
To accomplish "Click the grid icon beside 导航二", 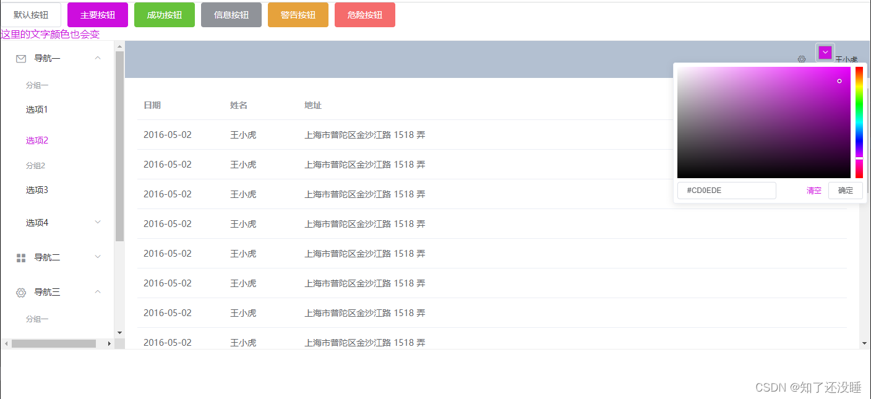I will [x=21, y=258].
